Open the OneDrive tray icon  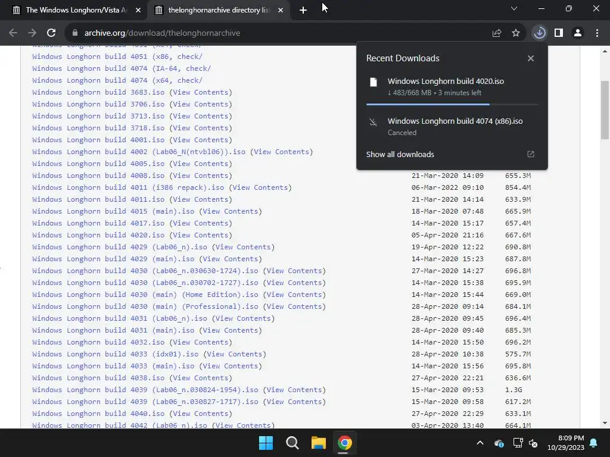[499, 443]
